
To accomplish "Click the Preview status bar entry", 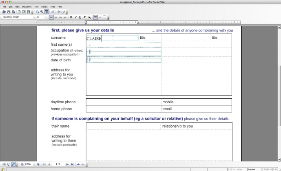I will pos(254,169).
